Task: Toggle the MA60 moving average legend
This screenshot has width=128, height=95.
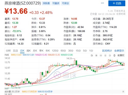Action: tap(67, 55)
